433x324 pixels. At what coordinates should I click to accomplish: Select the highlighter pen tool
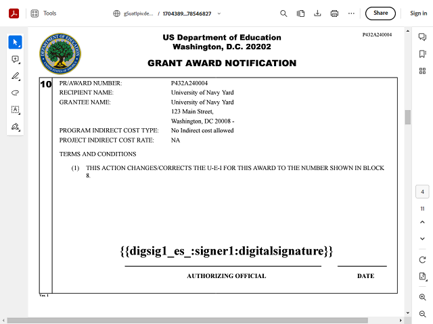15,76
